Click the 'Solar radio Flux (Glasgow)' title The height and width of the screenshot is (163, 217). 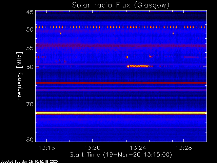(x=121, y=5)
